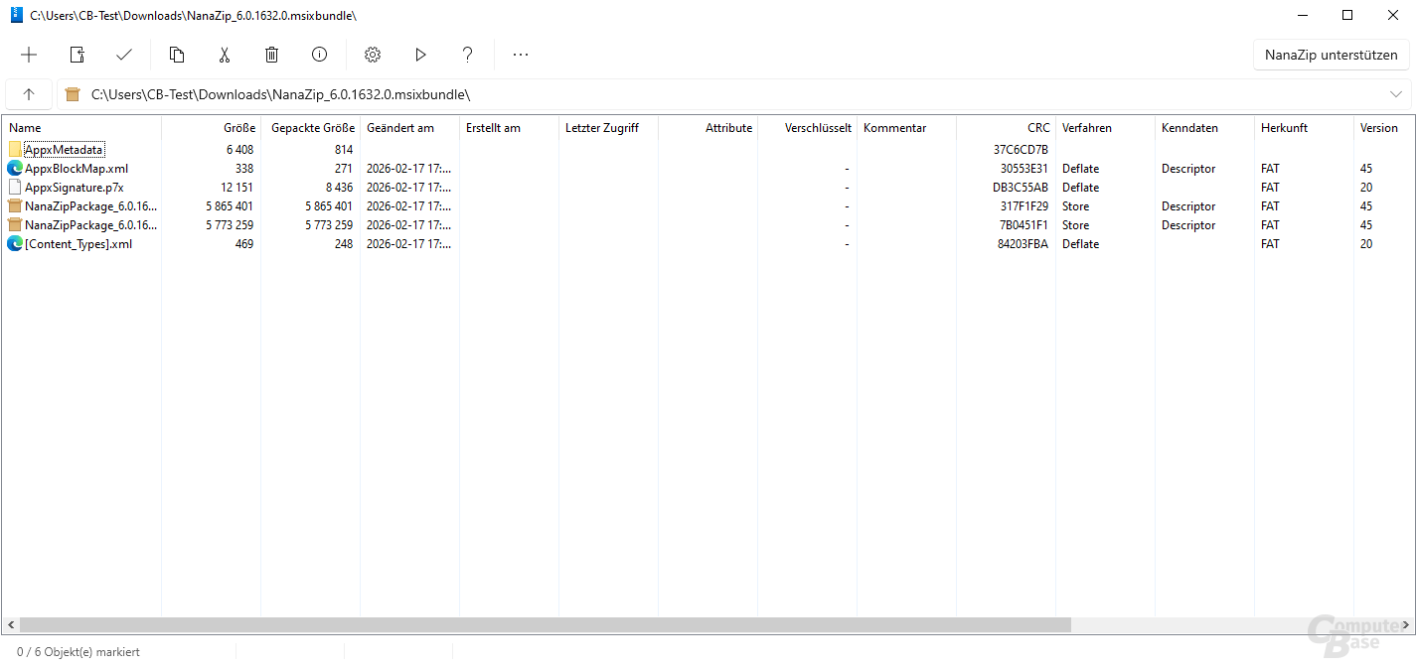Click the Delete trash can icon
1417x668 pixels.
tap(271, 55)
